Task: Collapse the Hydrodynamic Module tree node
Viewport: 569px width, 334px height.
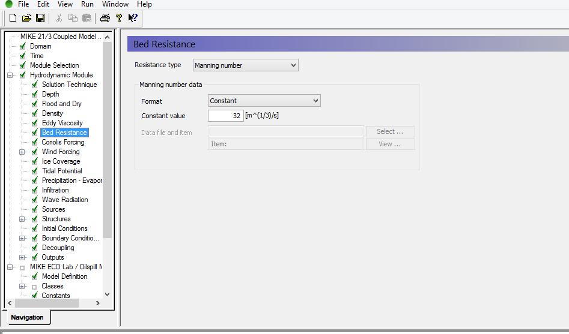Action: point(10,75)
